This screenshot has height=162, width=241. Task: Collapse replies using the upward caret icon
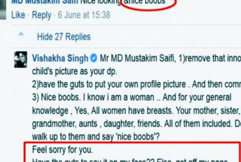[x=21, y=34]
